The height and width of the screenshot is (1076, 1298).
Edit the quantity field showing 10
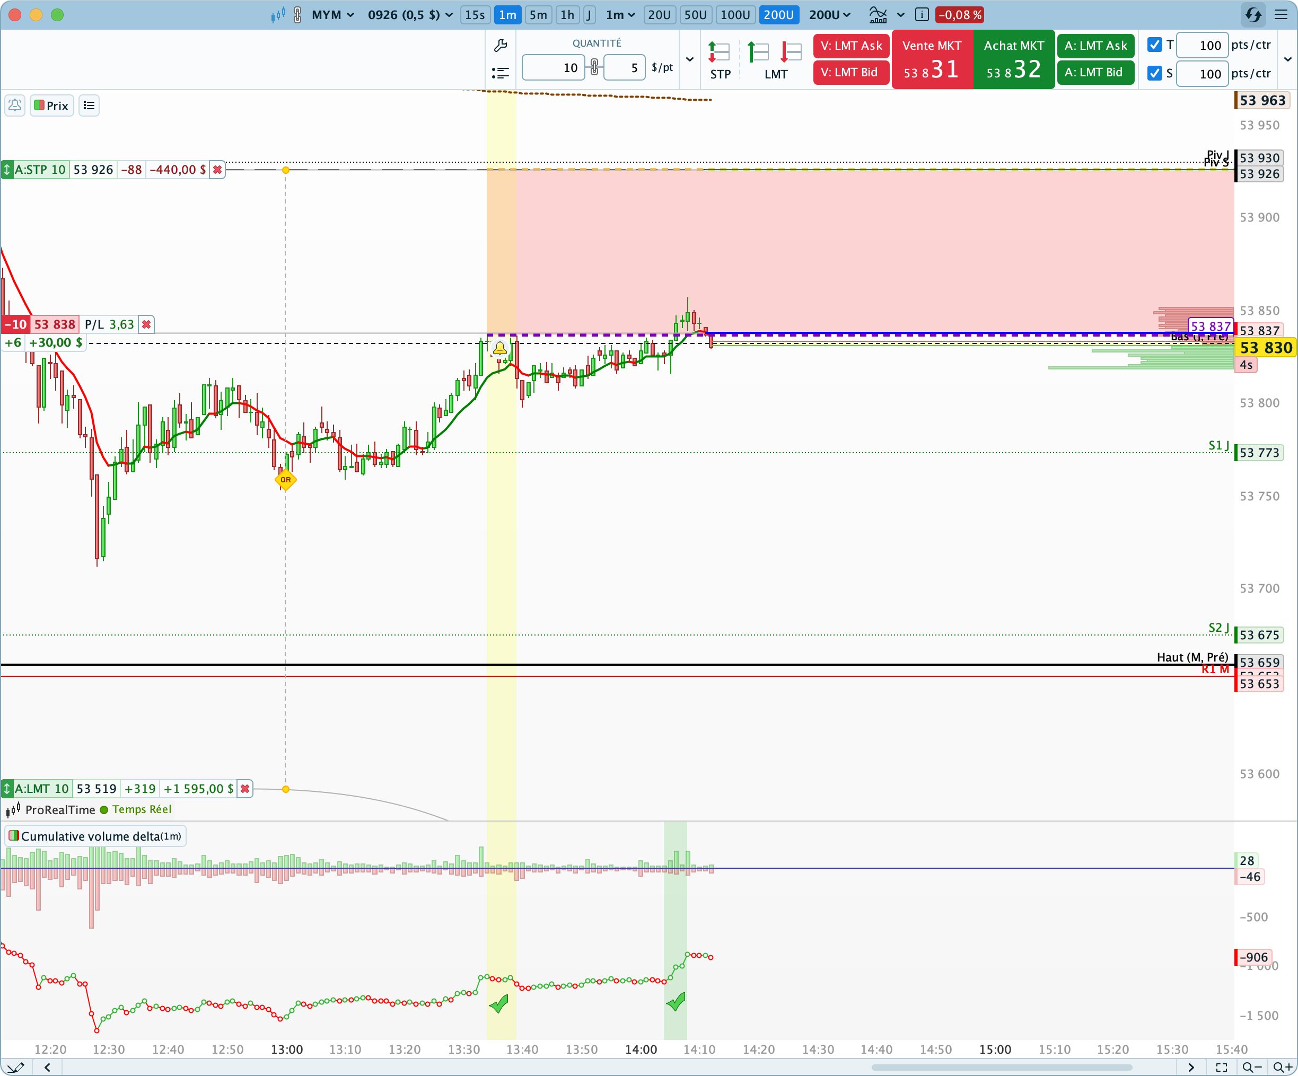pyautogui.click(x=552, y=67)
